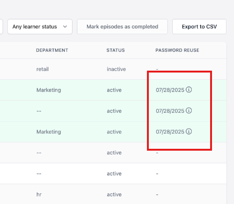234x204 pixels.
Task: Select the first Marketing department cell
Action: 49,90
